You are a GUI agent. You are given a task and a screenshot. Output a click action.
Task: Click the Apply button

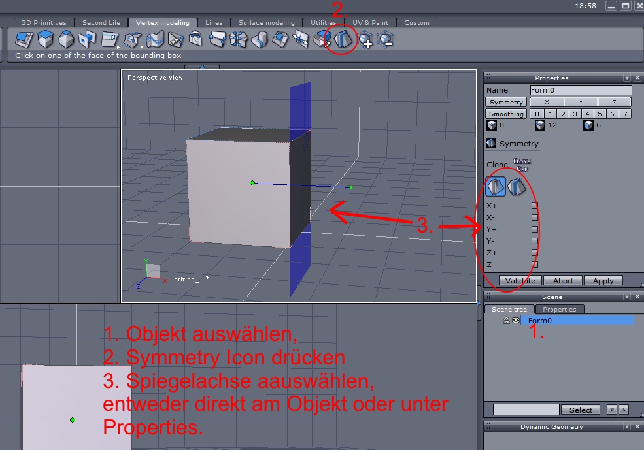point(603,281)
